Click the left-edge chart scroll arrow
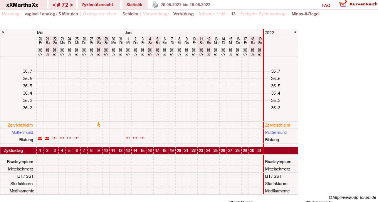The width and height of the screenshot is (378, 202). click(3, 32)
